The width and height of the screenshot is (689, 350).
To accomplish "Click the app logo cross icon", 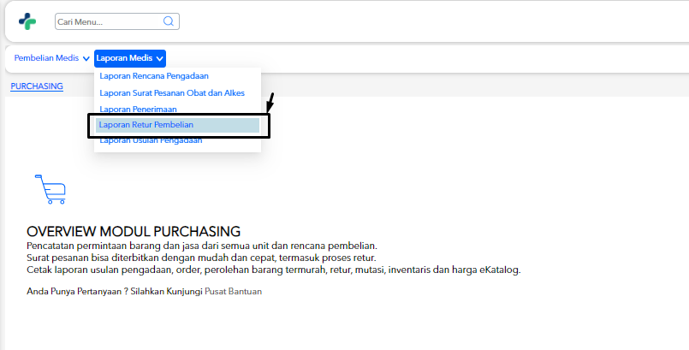I will click(x=27, y=21).
